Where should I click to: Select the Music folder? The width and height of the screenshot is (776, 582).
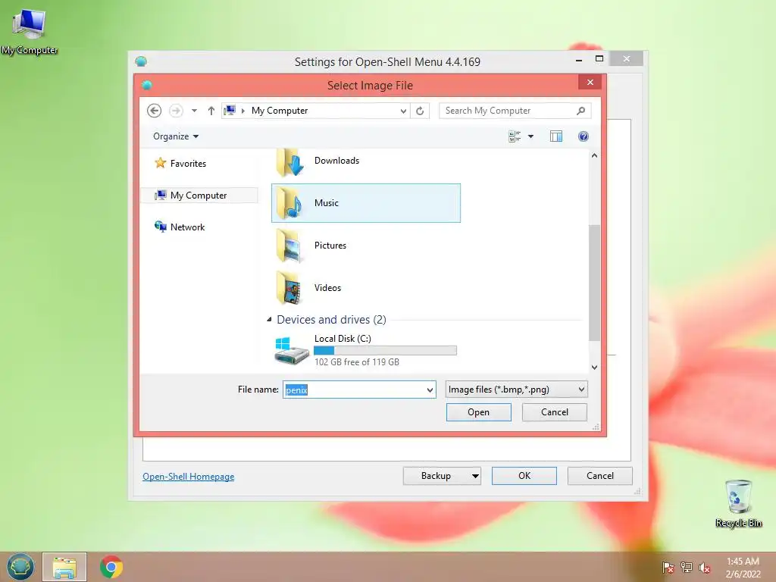[x=366, y=203]
